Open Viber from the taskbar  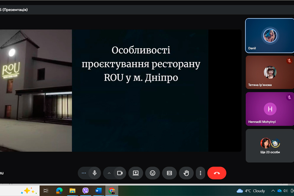click(86, 191)
